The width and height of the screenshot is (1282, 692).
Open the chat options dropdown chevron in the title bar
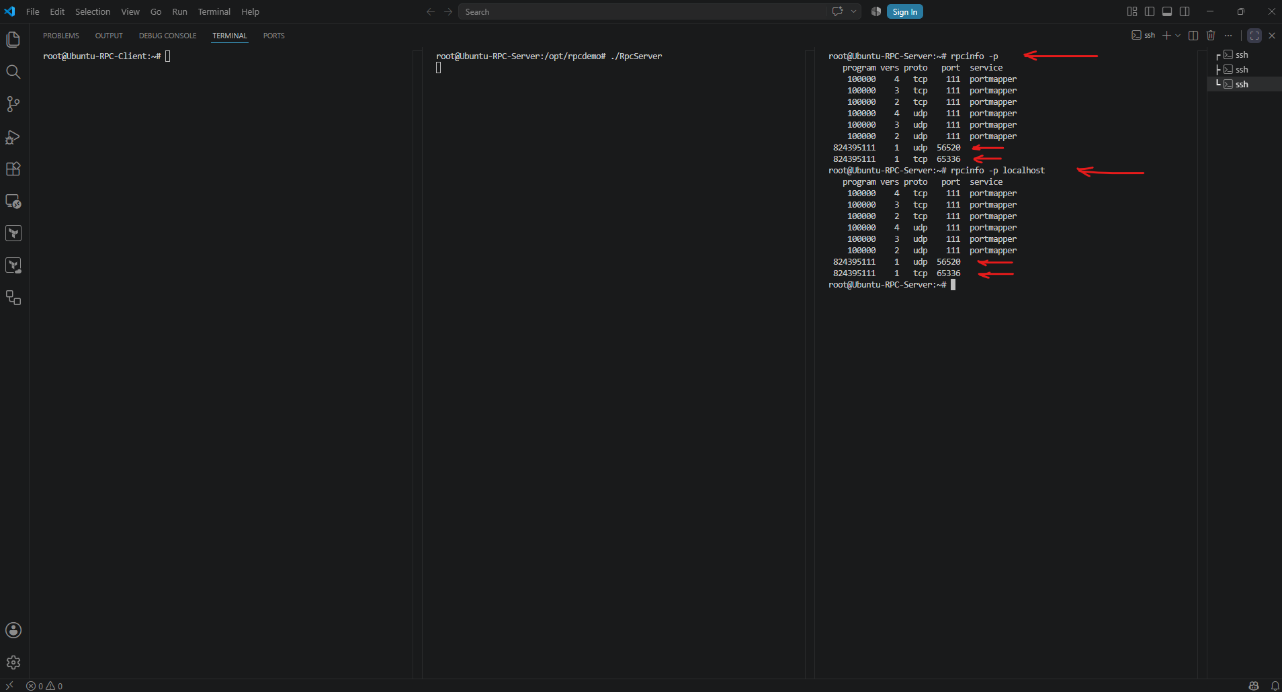(x=854, y=11)
